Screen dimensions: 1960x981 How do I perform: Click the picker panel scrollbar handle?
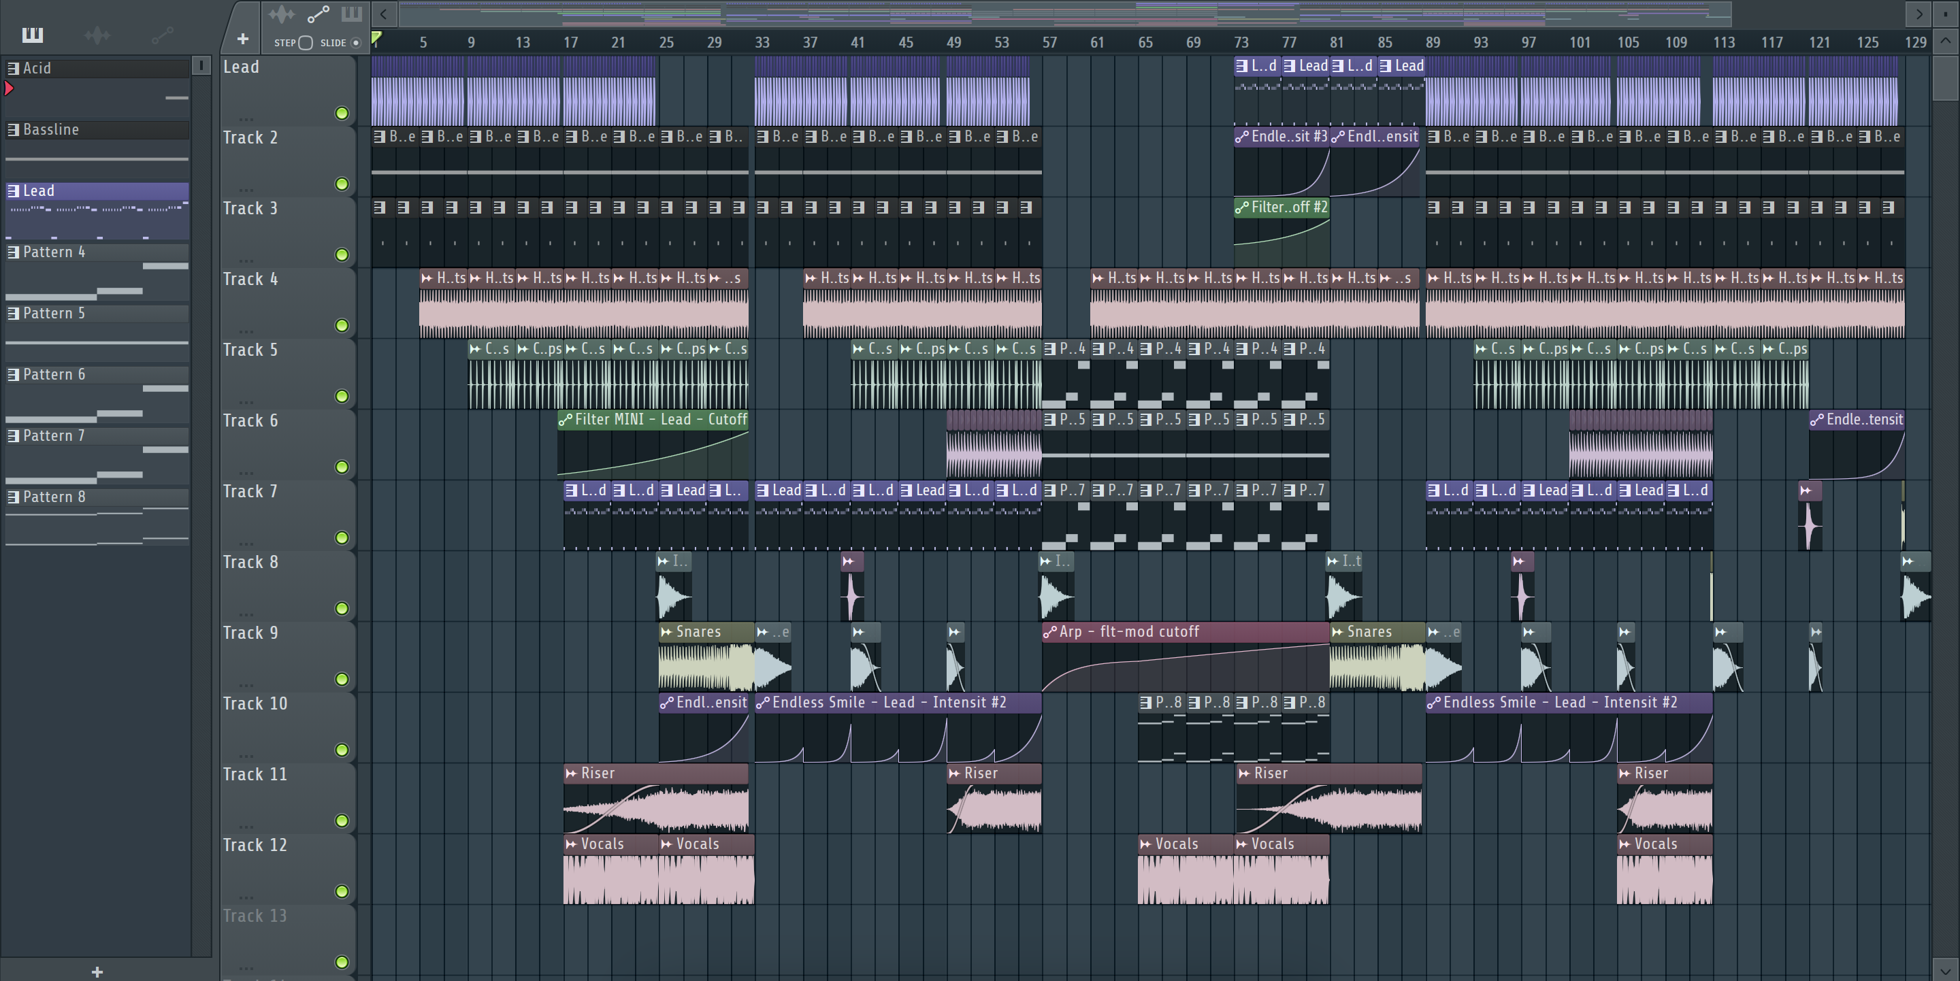click(x=201, y=65)
